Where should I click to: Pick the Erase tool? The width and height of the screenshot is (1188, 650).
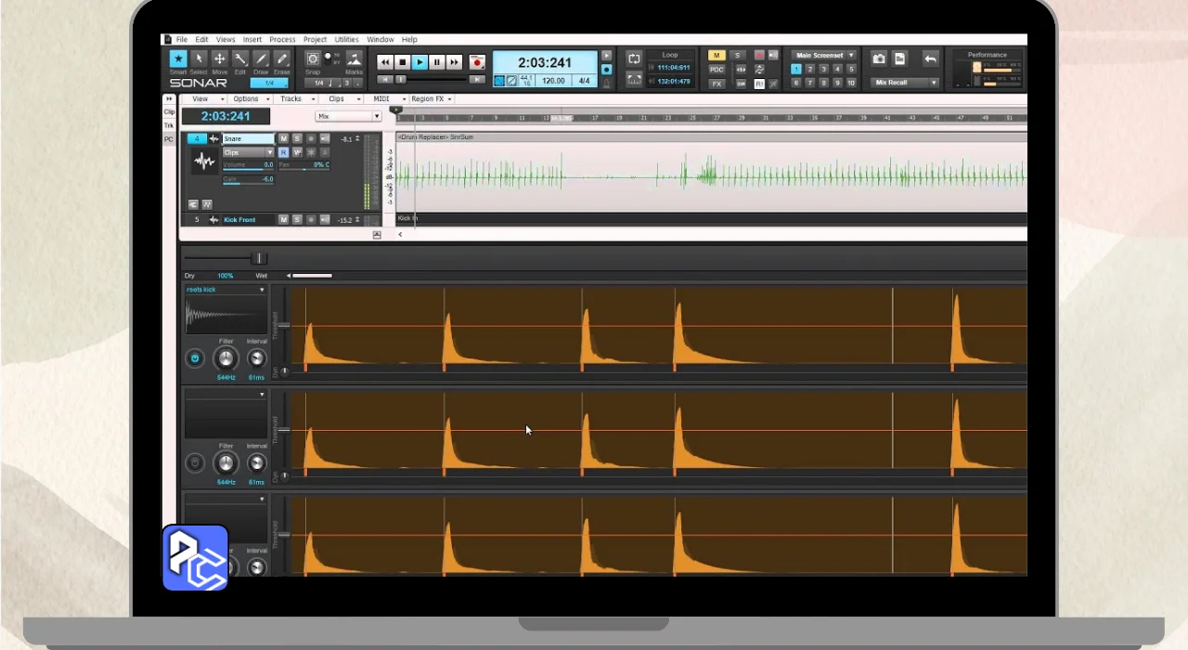pos(281,59)
